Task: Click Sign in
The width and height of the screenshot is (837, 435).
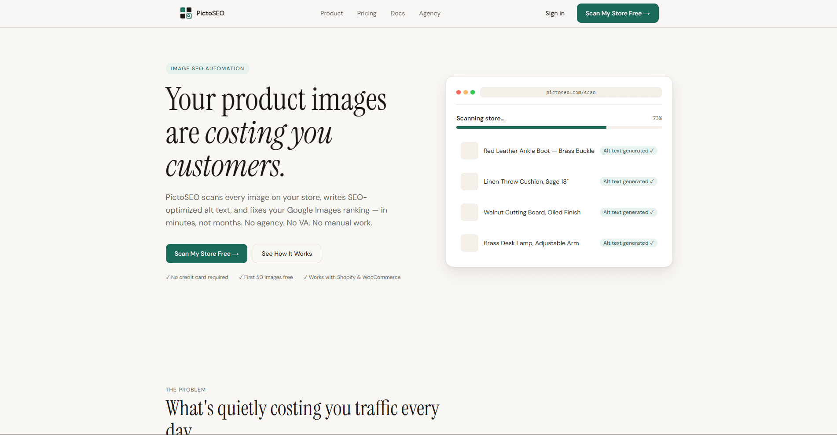Action: tap(555, 13)
